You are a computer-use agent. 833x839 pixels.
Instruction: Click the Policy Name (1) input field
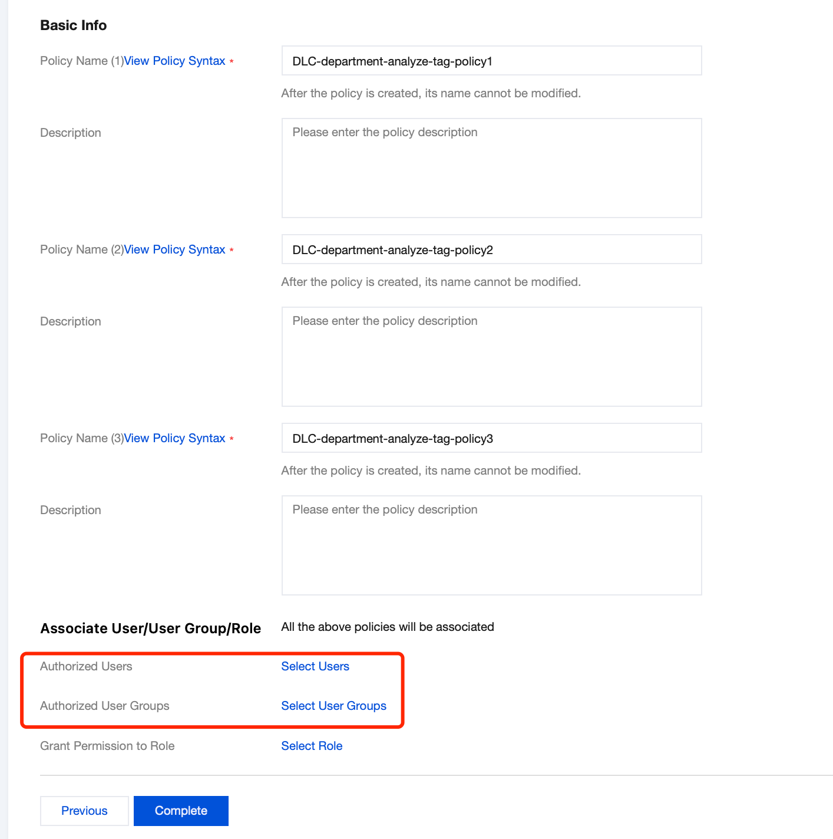[x=491, y=61]
